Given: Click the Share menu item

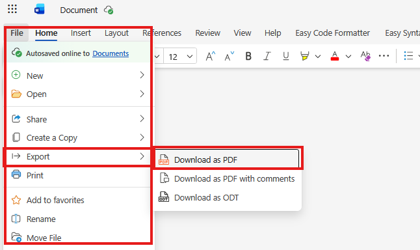Looking at the screenshot, I should [x=78, y=119].
